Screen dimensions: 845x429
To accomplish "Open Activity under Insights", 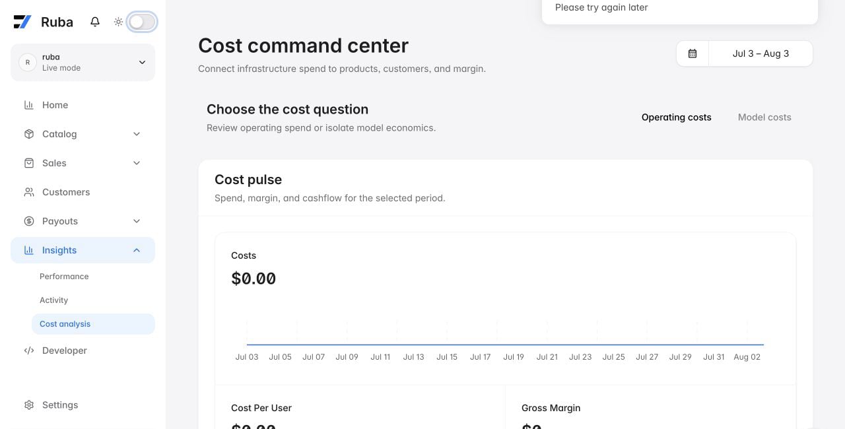I will 93,300.
